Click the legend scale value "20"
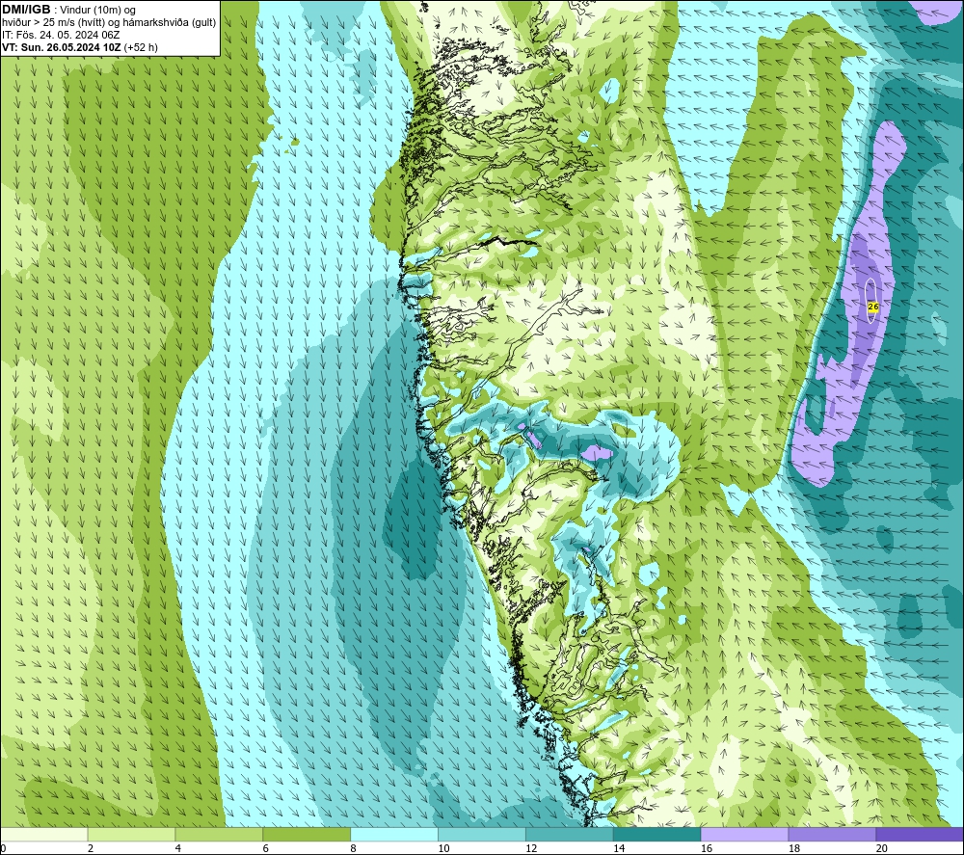This screenshot has width=964, height=855. pos(882,848)
